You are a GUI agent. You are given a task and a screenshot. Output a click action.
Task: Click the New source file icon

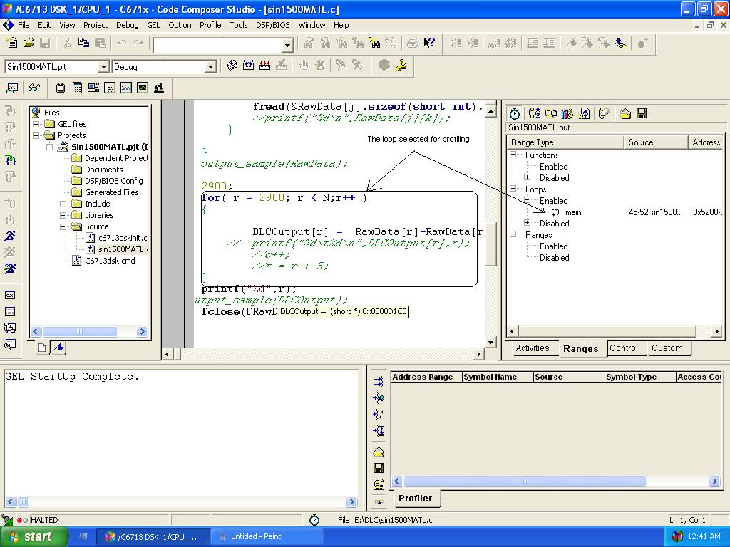pos(12,43)
